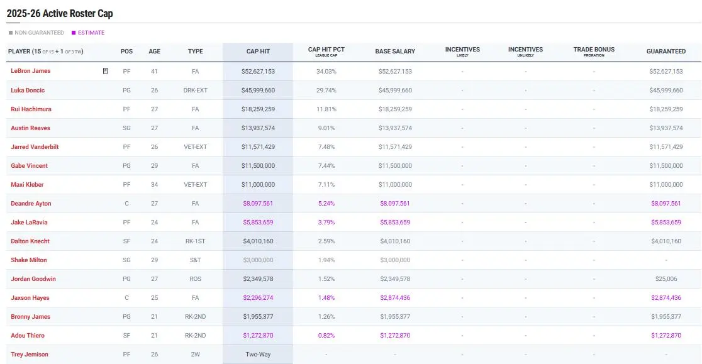Select ROS type in Jordan Goodwin row
The height and width of the screenshot is (364, 702).
click(195, 279)
